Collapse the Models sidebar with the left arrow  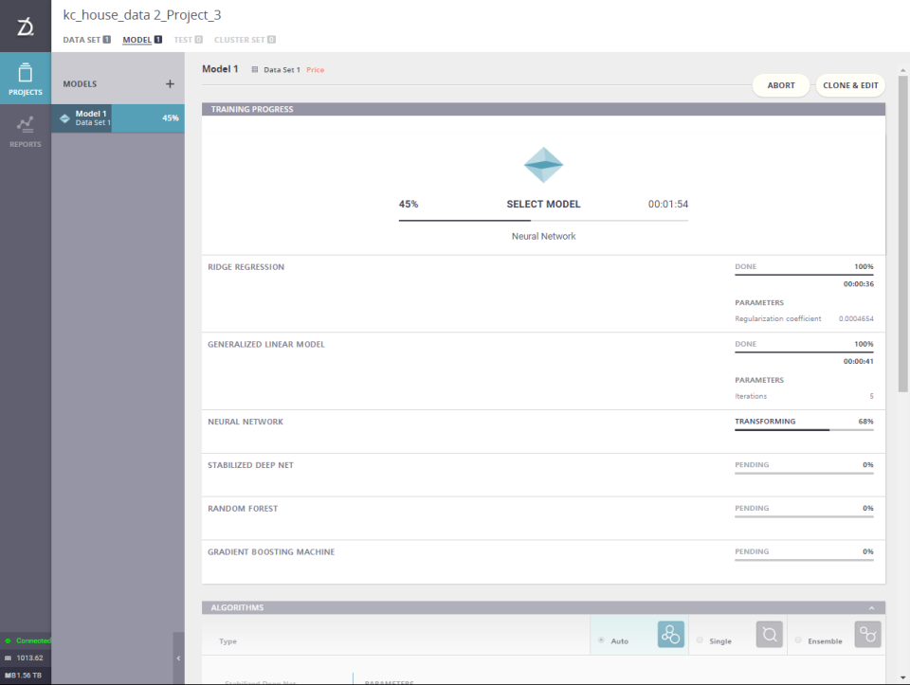(x=178, y=658)
